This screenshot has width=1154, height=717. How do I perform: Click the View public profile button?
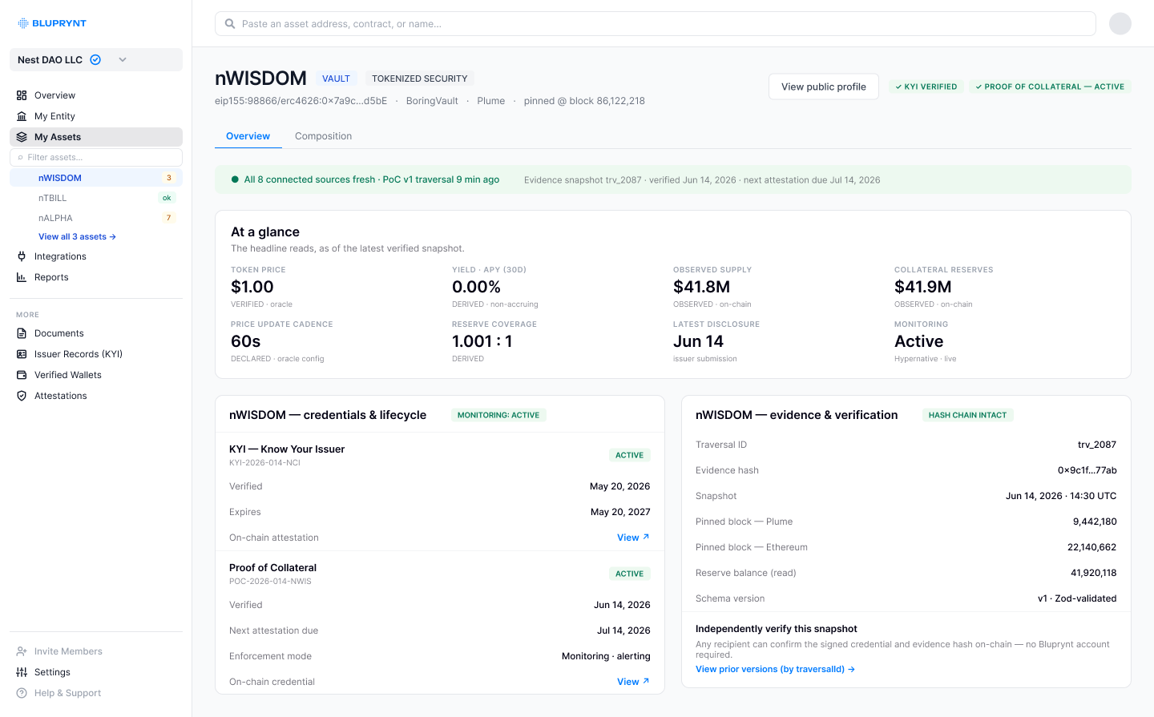click(x=824, y=87)
